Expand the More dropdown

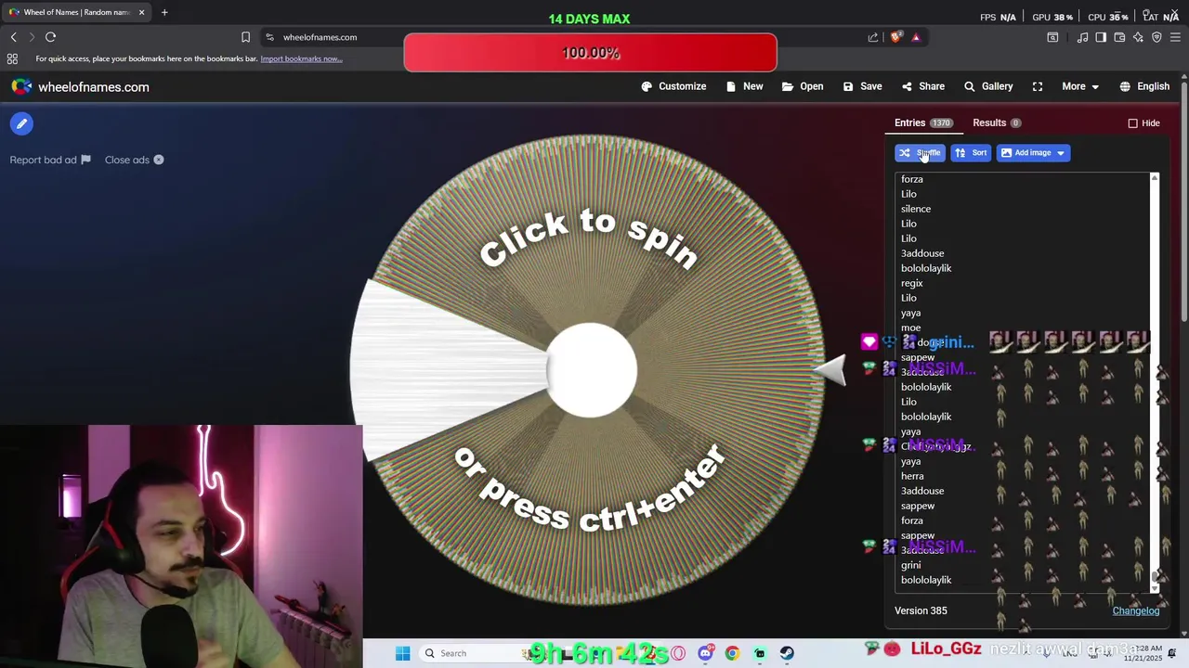[x=1081, y=86]
